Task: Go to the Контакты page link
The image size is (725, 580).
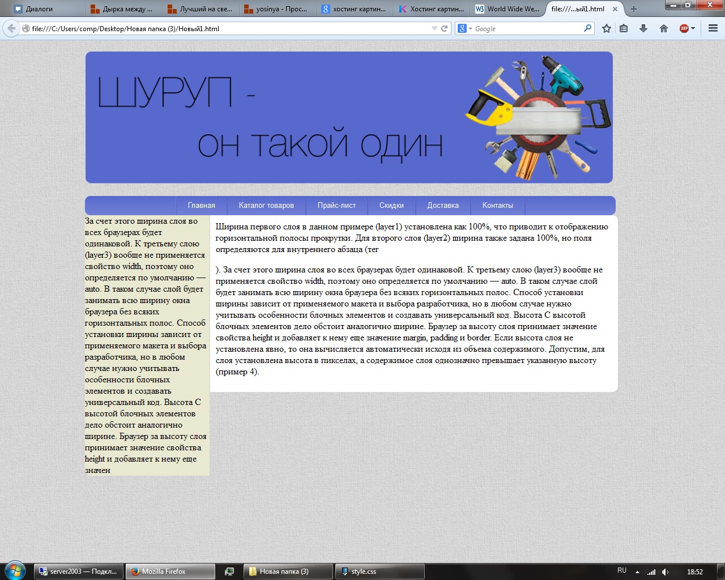Action: [497, 206]
